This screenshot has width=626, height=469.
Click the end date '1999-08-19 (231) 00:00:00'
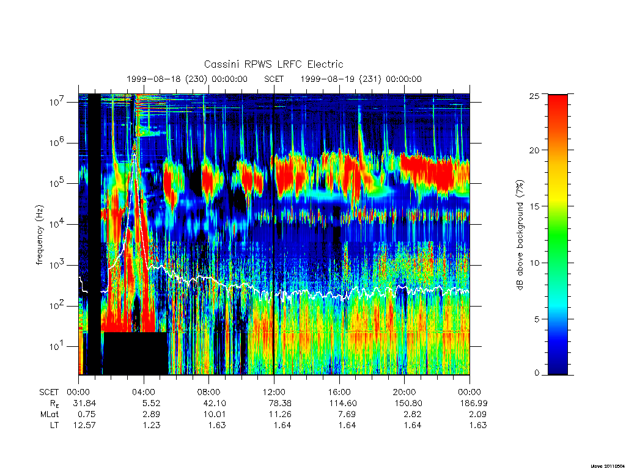coord(361,79)
